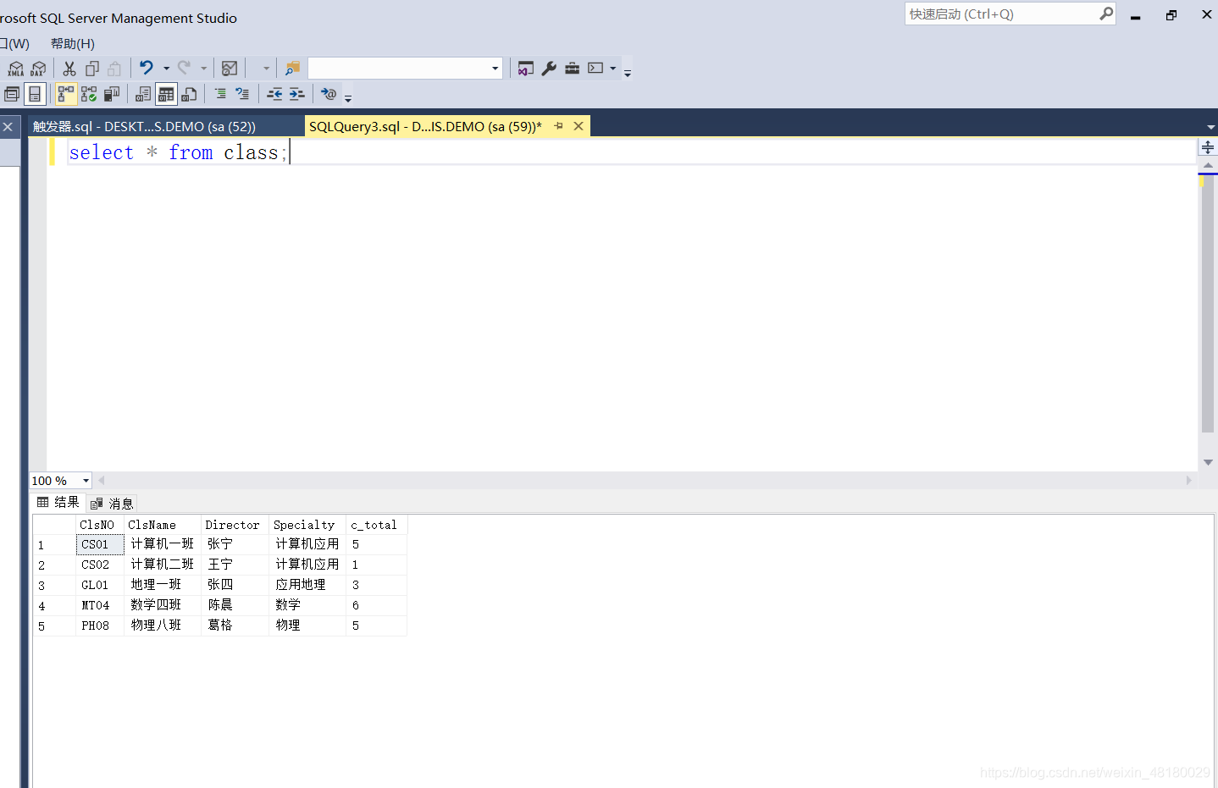This screenshot has width=1218, height=788.
Task: Select row header number 3
Action: coord(54,585)
